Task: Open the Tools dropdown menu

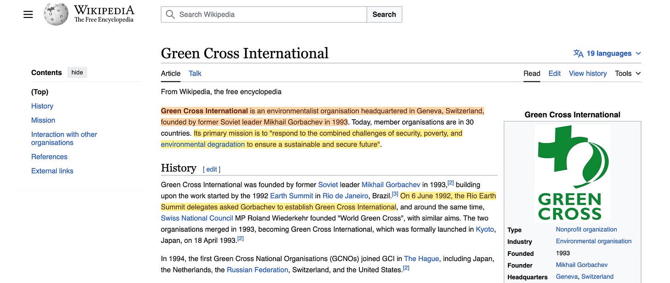Action: point(628,73)
